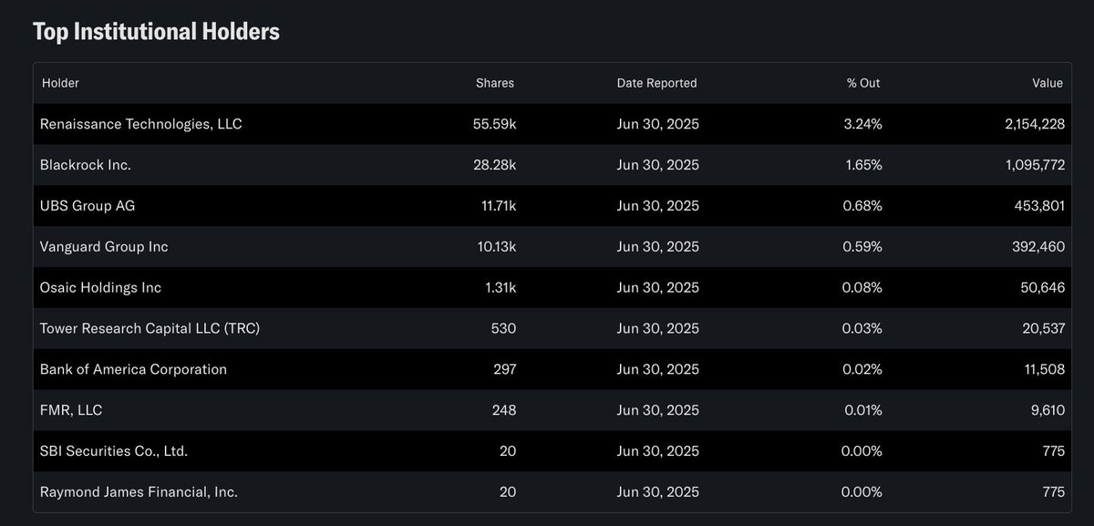Click the date in Raymond James Financial row

click(x=657, y=492)
